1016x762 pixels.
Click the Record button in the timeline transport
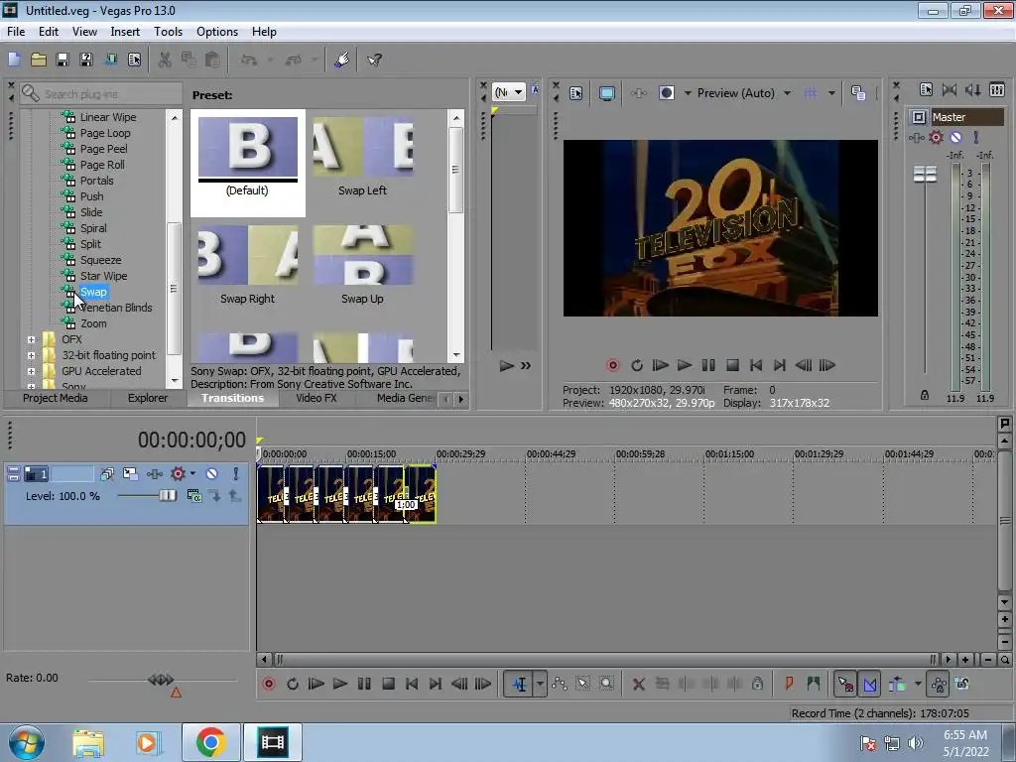pos(269,684)
